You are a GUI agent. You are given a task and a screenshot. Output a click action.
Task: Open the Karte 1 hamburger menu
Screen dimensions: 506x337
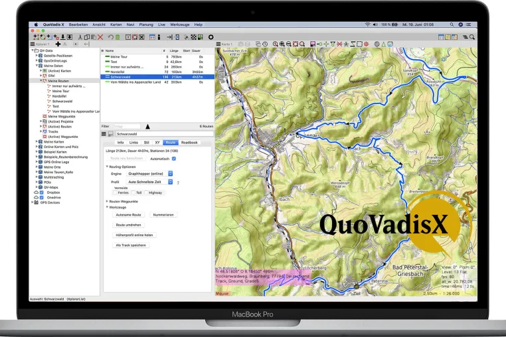(218, 44)
